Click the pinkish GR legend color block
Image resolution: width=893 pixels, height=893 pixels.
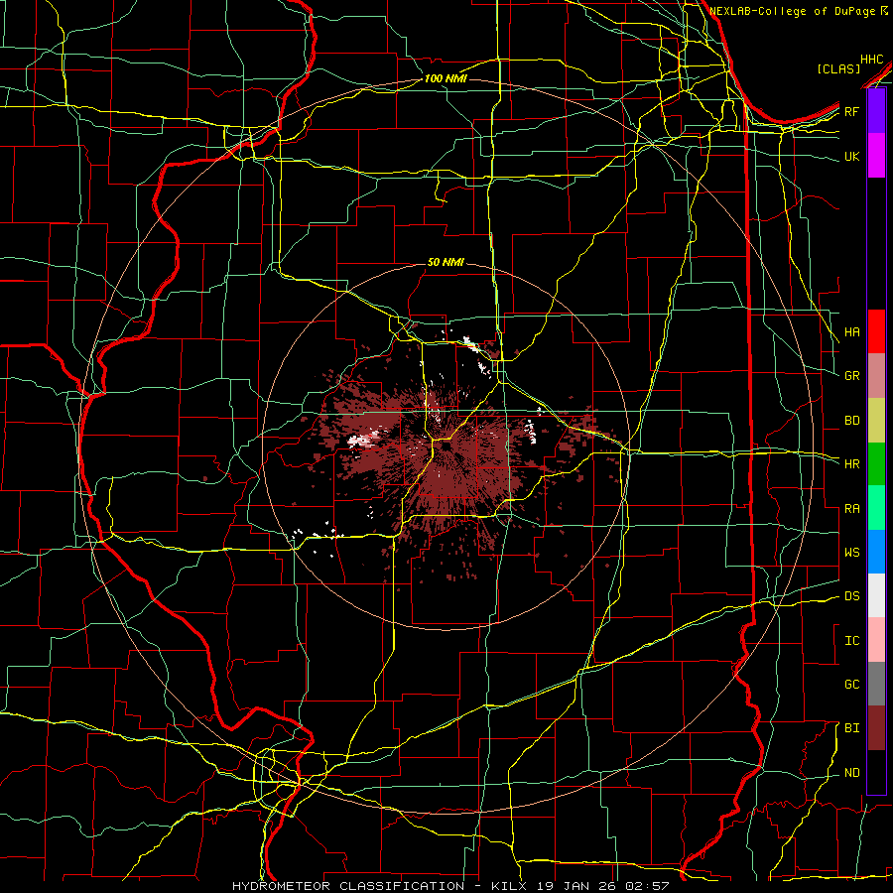[876, 376]
